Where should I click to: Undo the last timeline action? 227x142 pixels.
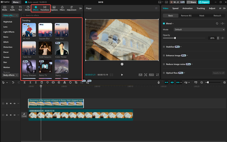coord(13,82)
